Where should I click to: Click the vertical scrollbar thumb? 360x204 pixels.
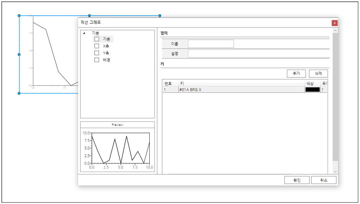(335, 97)
